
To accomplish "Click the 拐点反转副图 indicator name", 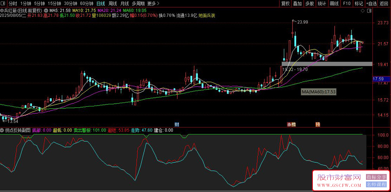I will click(18, 130).
